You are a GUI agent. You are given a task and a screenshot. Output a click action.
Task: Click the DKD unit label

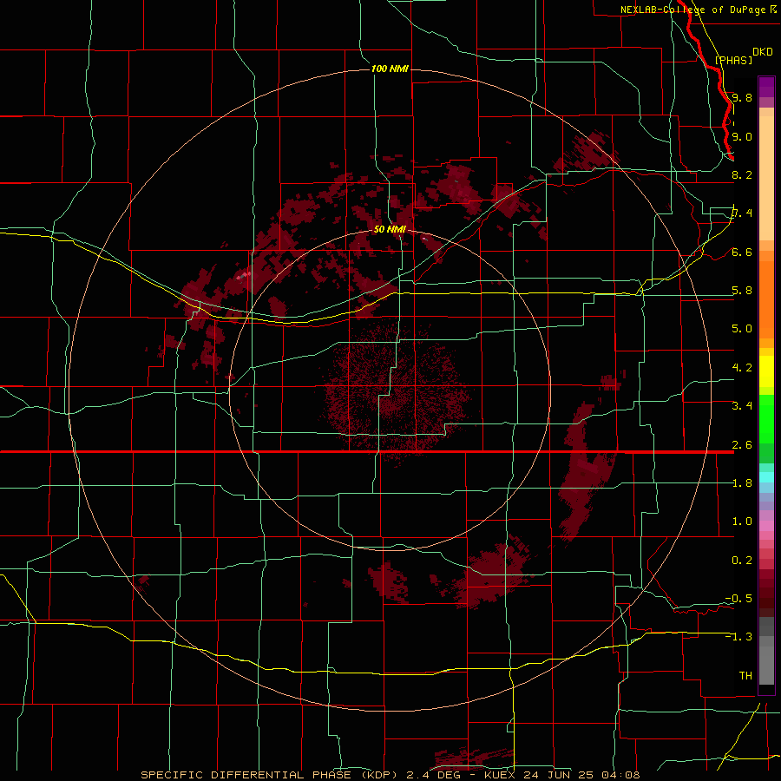pos(763,52)
